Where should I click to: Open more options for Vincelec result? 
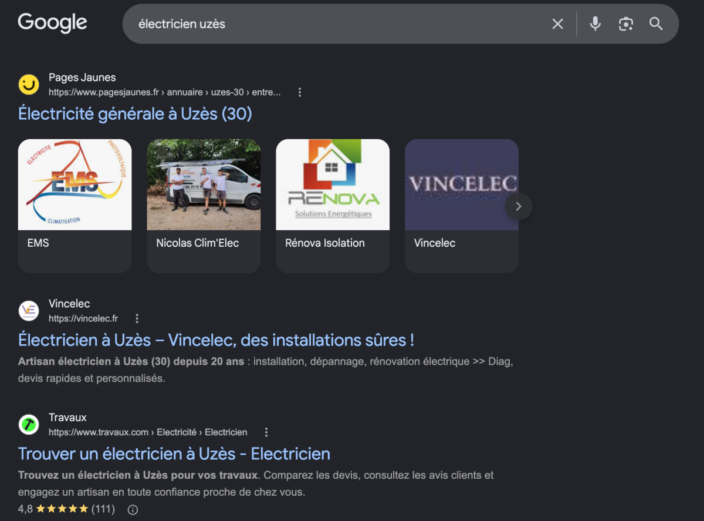[x=137, y=318]
